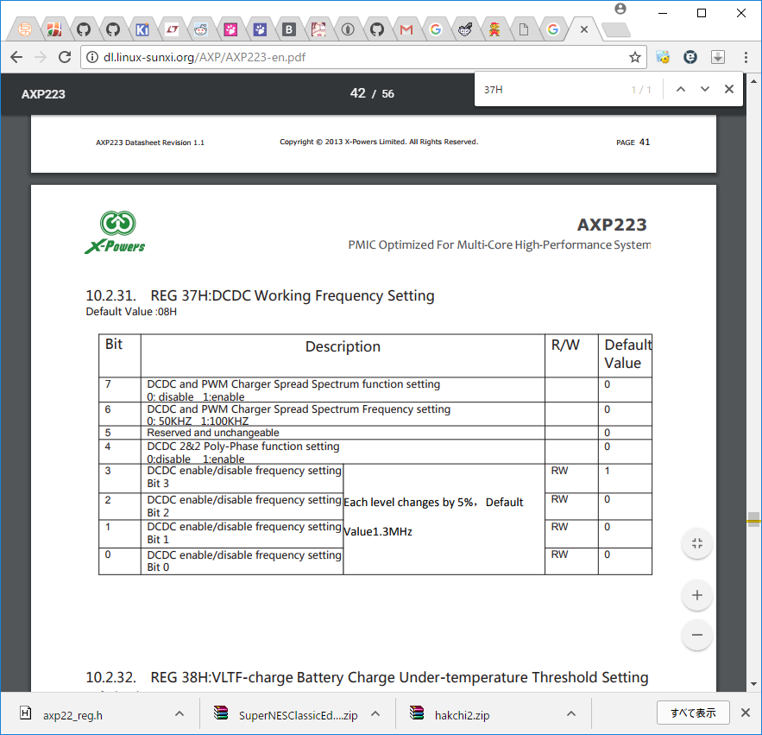This screenshot has height=735, width=762.
Task: Open a new tab
Action: pyautogui.click(x=615, y=30)
